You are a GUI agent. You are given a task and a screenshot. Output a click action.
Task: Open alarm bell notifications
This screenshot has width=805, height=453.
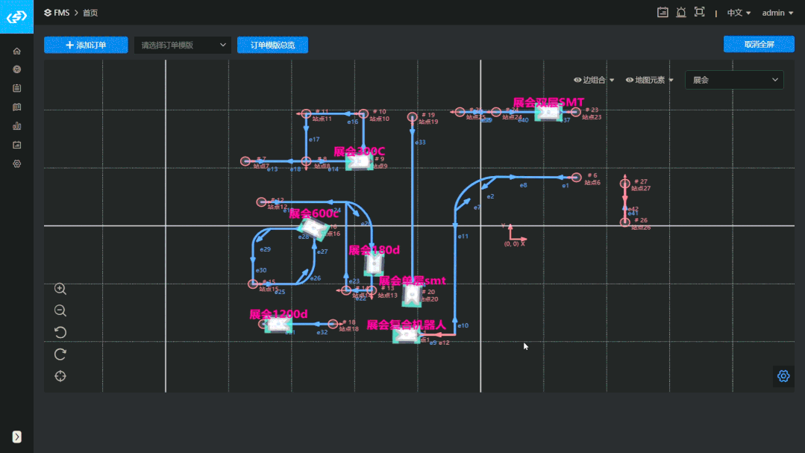tap(680, 12)
